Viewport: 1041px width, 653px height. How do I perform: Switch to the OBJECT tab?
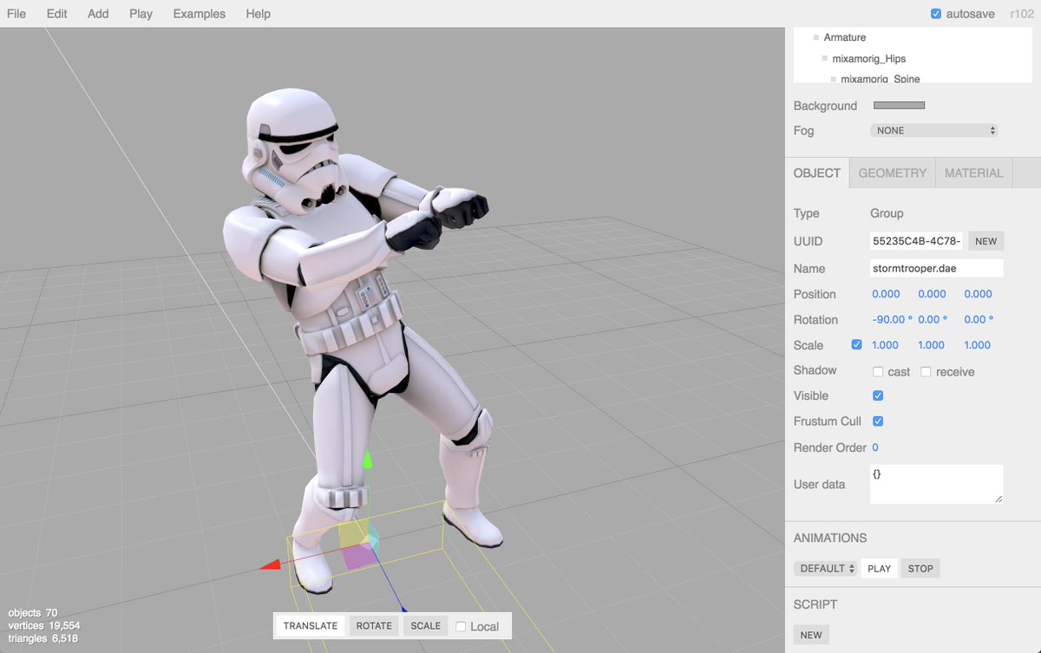[x=817, y=173]
